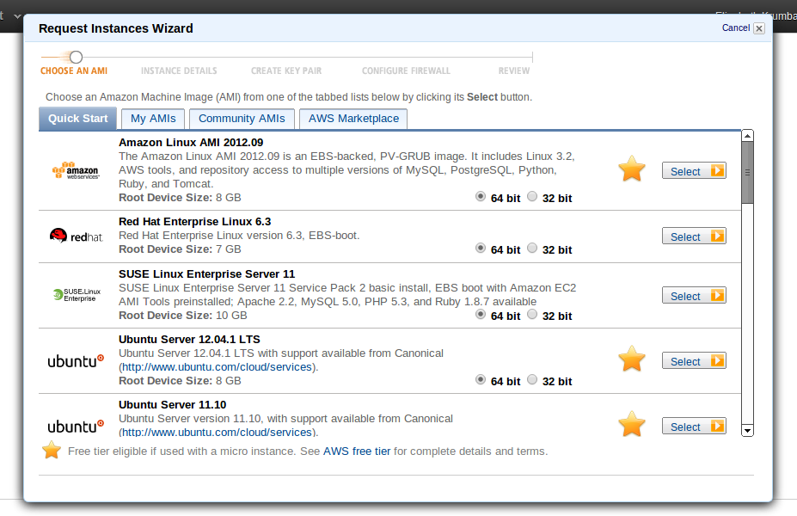Open the cloud services link under Ubuntu 11.10
Screen dimensions: 797x516
[x=217, y=433]
